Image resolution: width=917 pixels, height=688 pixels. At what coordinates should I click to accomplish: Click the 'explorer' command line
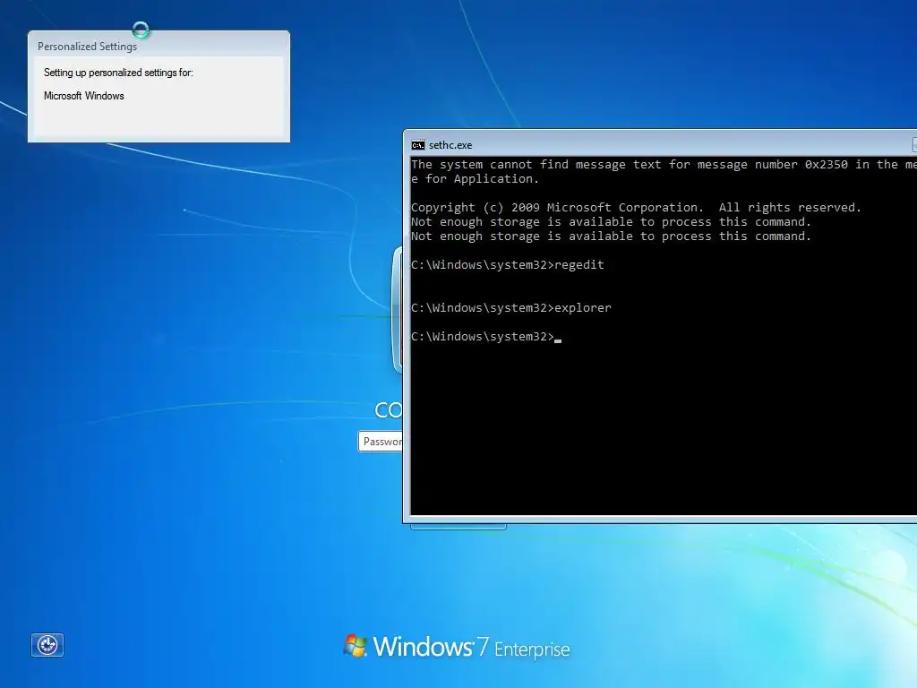click(511, 308)
